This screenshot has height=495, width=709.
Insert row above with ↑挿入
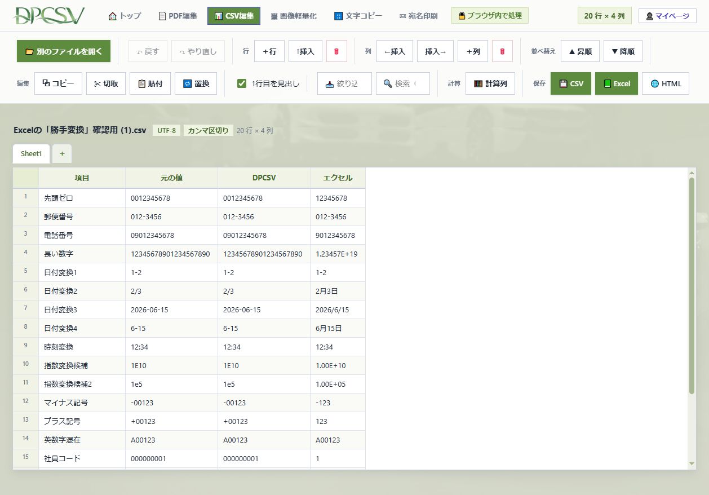305,51
